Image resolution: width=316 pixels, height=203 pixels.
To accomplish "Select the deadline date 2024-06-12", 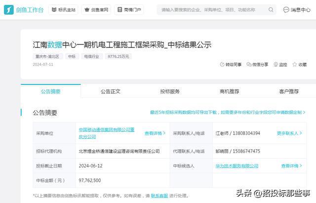I will [90, 166].
